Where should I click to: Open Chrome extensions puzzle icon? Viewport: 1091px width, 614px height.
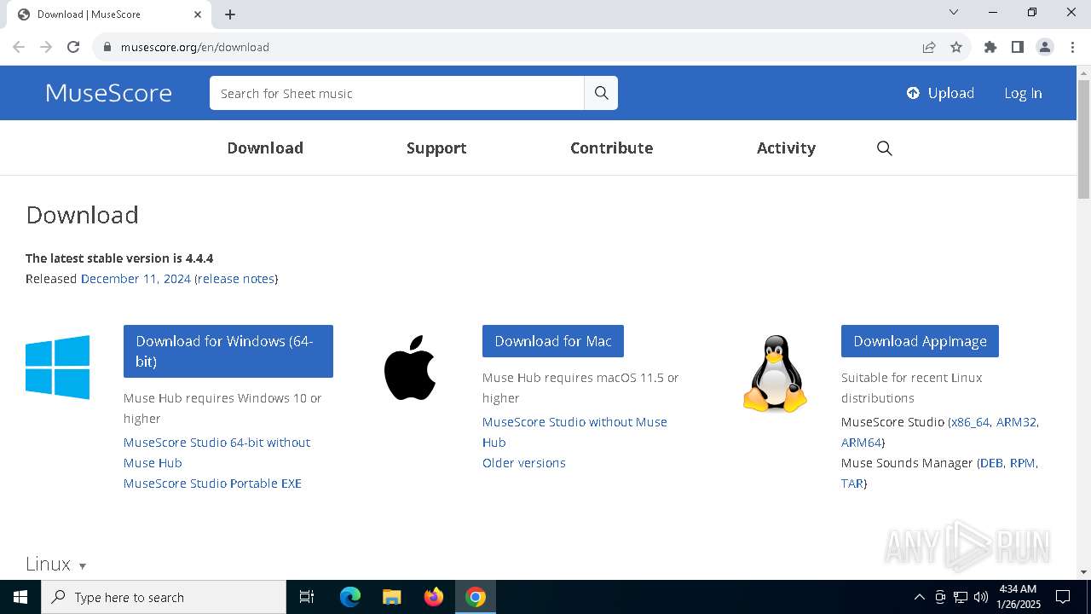[990, 47]
